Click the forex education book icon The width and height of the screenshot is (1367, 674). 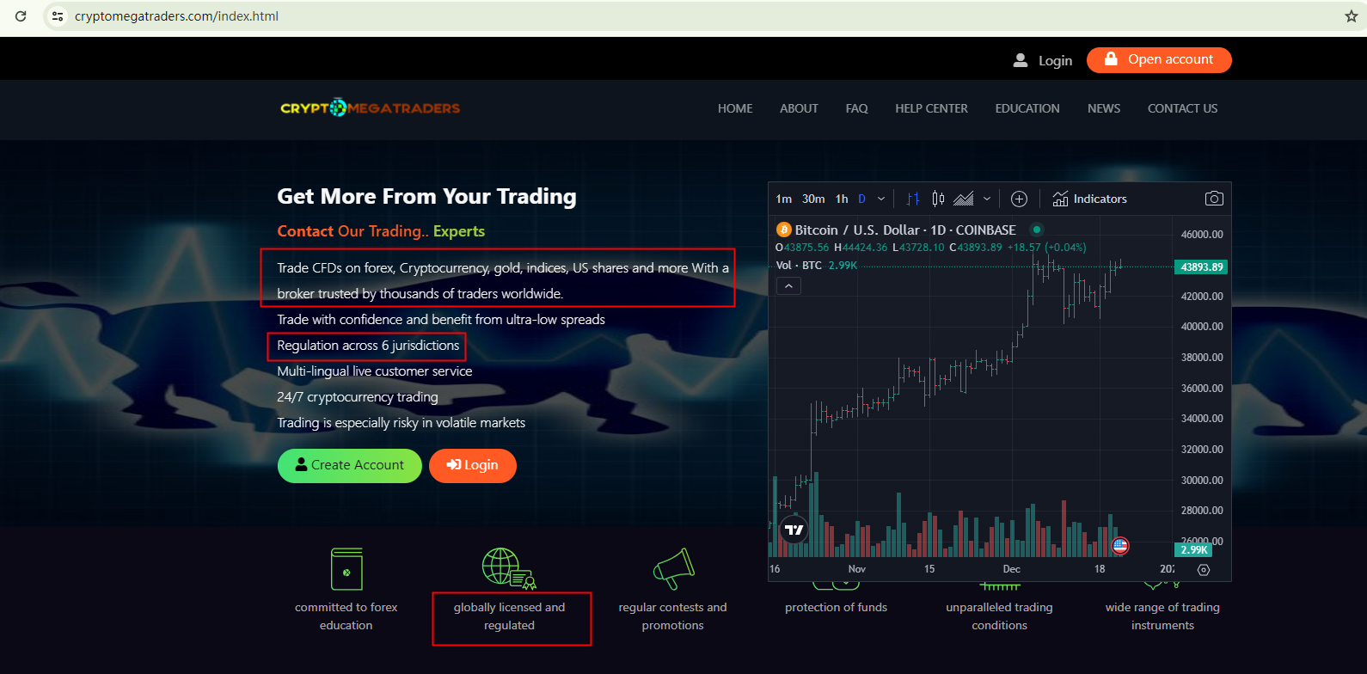tap(346, 569)
